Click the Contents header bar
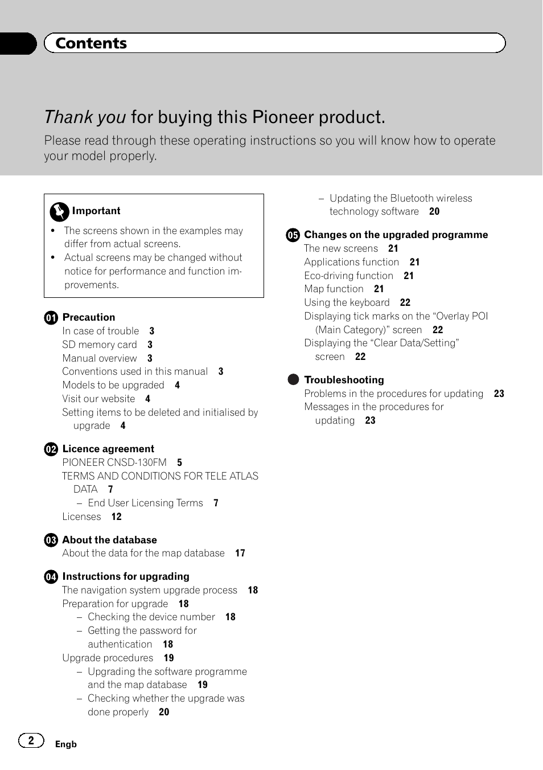Viewport: 543px width, 770px height. pos(274,43)
